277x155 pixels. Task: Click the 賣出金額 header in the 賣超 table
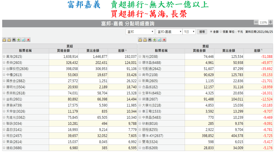[x=229, y=51]
